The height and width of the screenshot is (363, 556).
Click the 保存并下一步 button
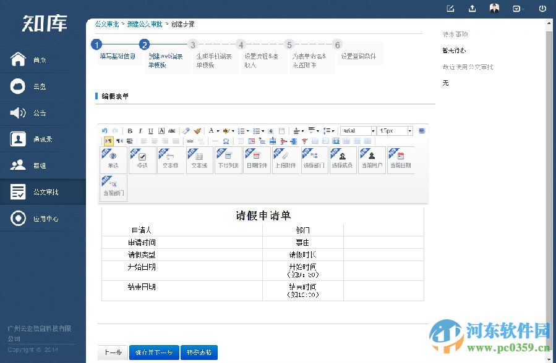pos(153,352)
